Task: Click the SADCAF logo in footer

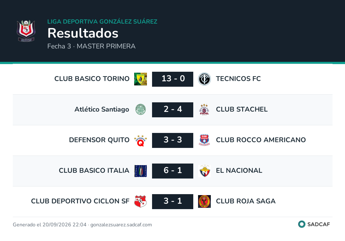Action: pyautogui.click(x=314, y=224)
